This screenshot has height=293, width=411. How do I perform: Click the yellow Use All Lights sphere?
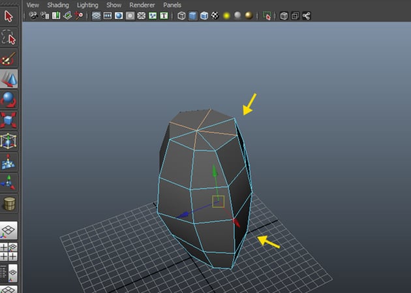(x=226, y=16)
